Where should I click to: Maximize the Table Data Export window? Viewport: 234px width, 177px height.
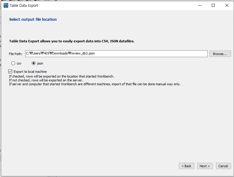coord(213,6)
